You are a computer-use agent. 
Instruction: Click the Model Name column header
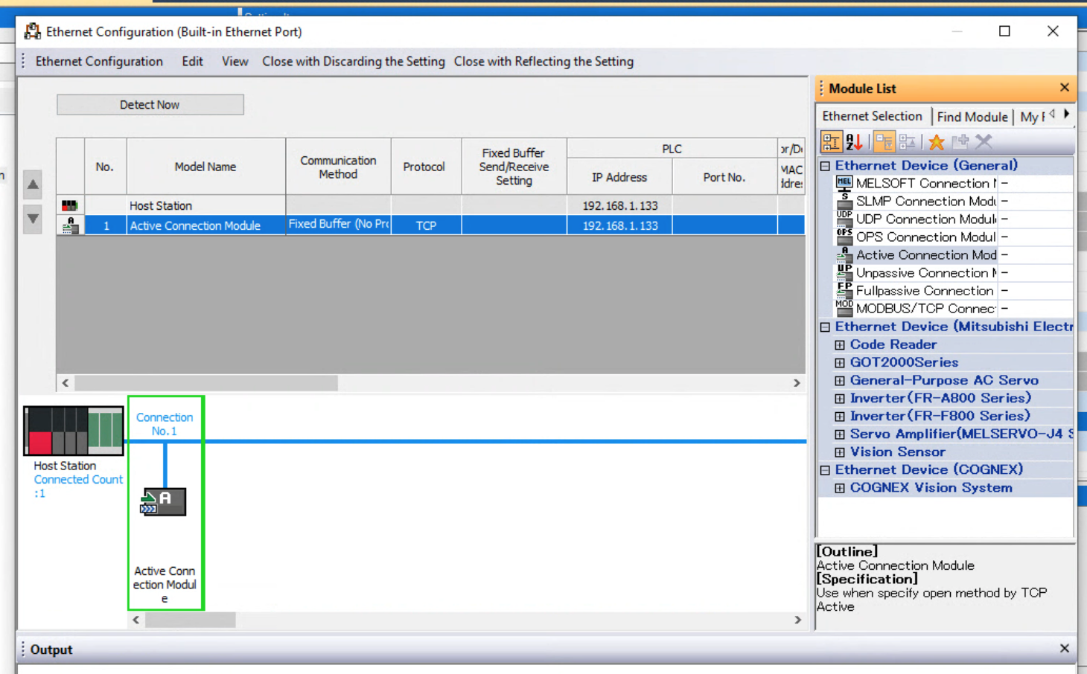pyautogui.click(x=206, y=167)
